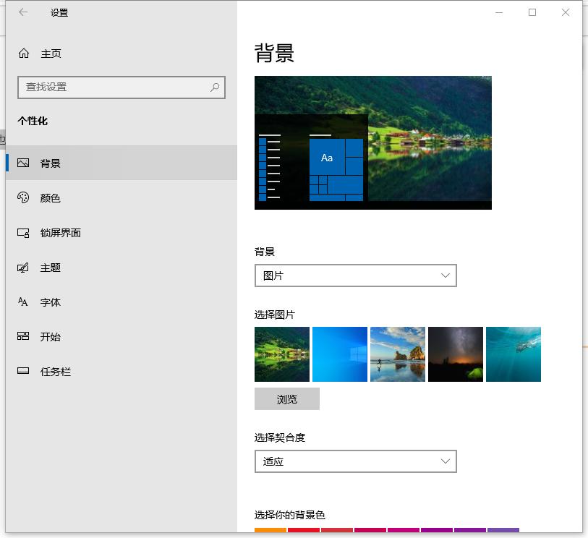This screenshot has width=588, height=538.
Task: Click the search magnifier in 查找设置
Action: point(214,87)
